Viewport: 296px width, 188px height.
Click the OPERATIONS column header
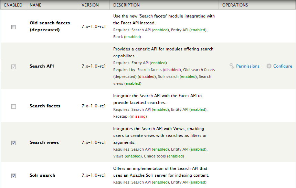235,5
